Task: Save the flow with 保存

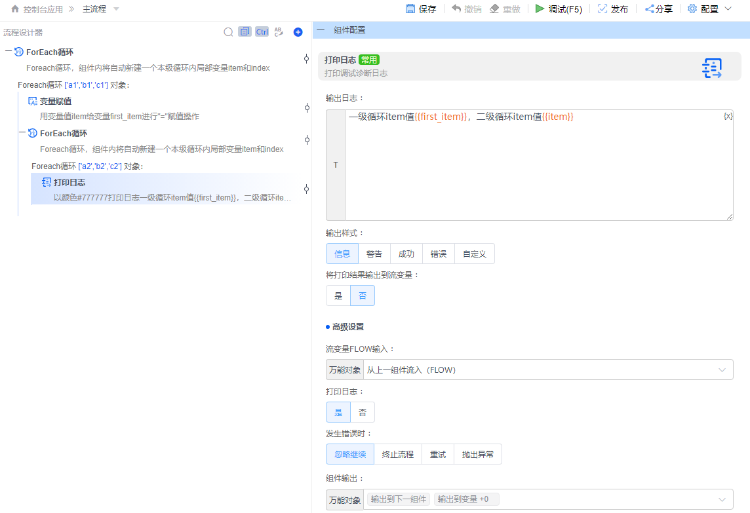Action: 420,9
